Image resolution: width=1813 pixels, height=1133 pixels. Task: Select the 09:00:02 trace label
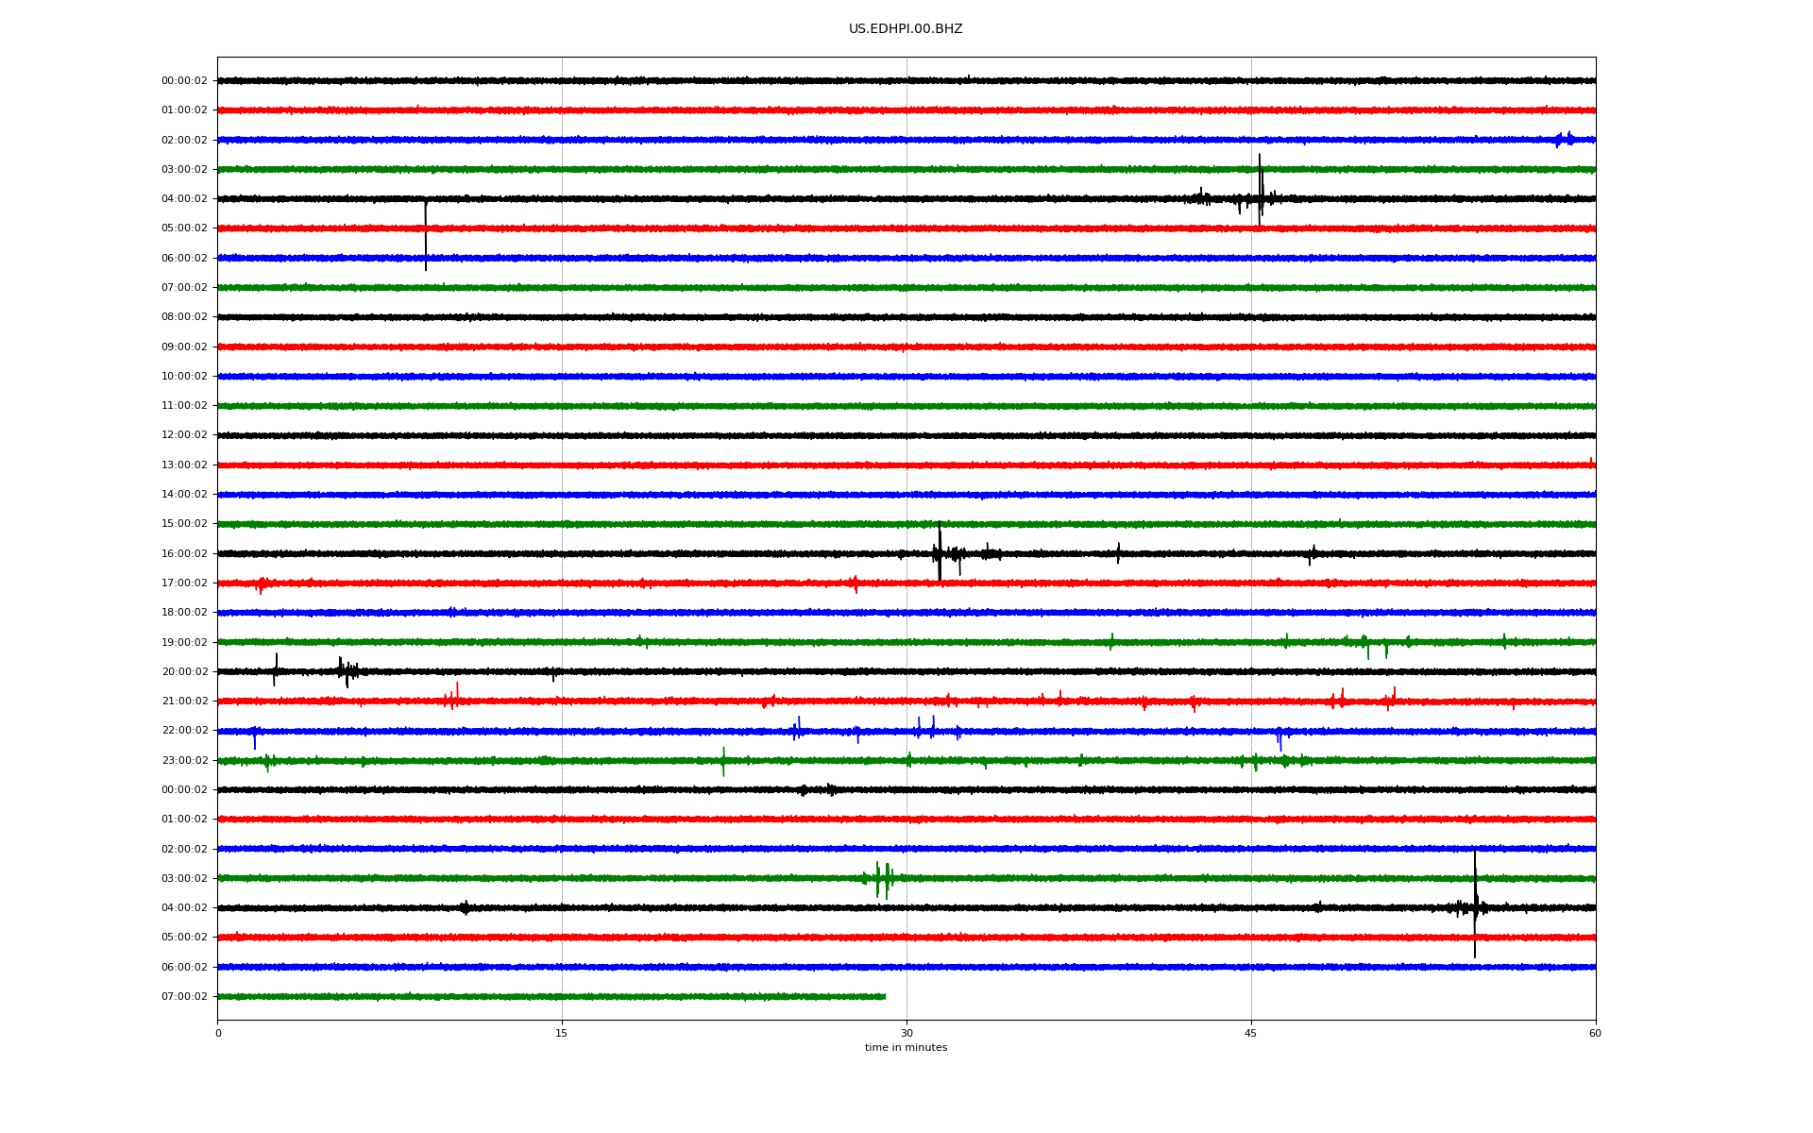click(184, 347)
